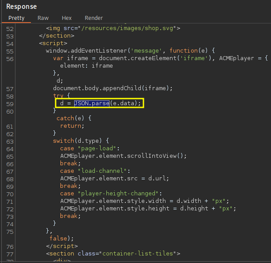This screenshot has height=263, width=271.
Task: Click line number 59 in gutter
Action: pos(10,104)
